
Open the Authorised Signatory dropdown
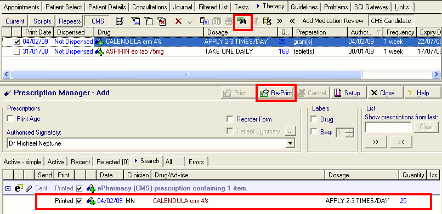point(290,143)
